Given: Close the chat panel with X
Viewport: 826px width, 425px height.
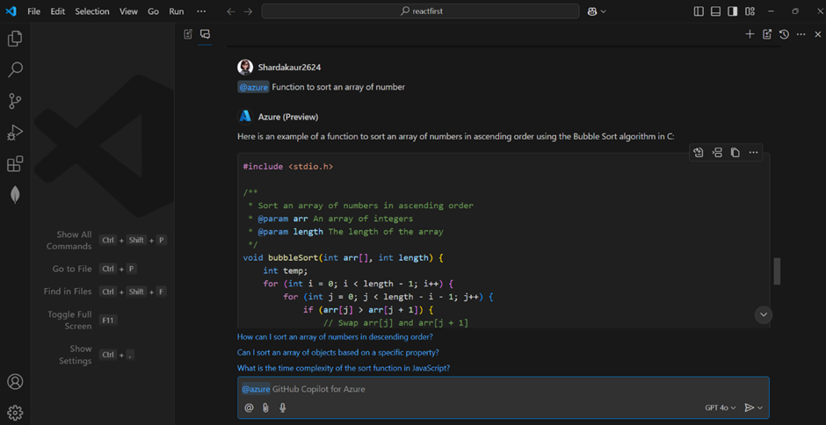Looking at the screenshot, I should (817, 34).
